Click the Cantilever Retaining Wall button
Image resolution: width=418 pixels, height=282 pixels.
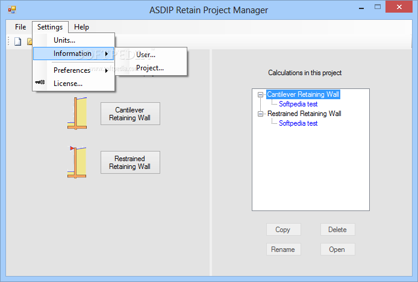coord(130,114)
